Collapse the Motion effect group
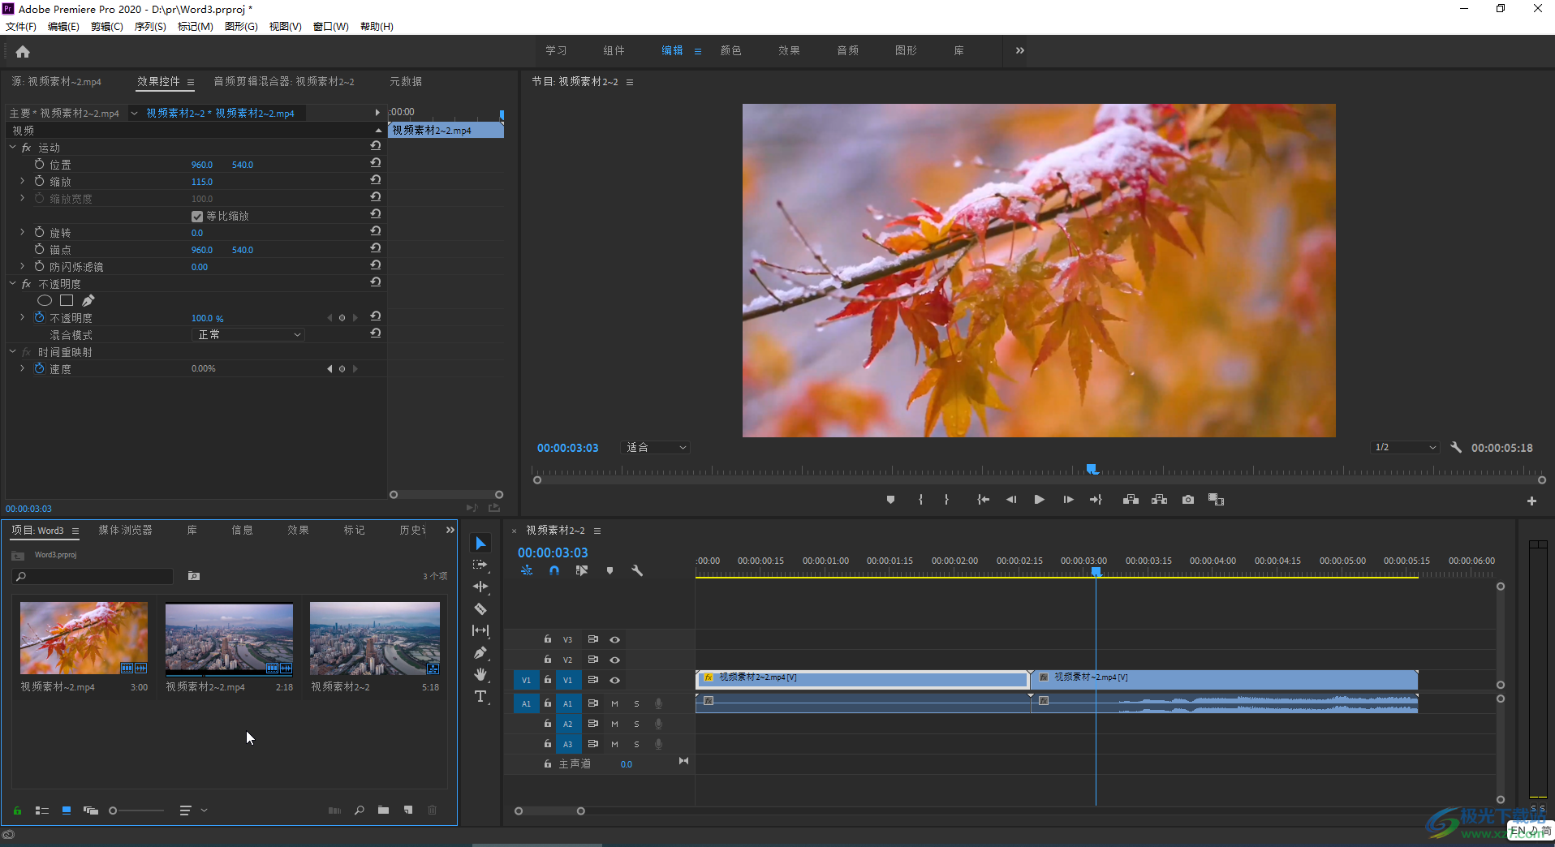The height and width of the screenshot is (847, 1555). pyautogui.click(x=12, y=147)
